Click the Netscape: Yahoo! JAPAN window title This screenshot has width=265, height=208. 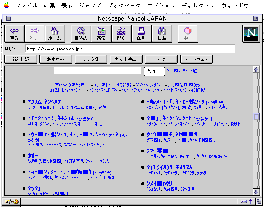[x=132, y=18]
